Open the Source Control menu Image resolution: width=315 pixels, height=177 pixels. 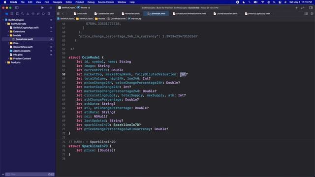(x=106, y=2)
